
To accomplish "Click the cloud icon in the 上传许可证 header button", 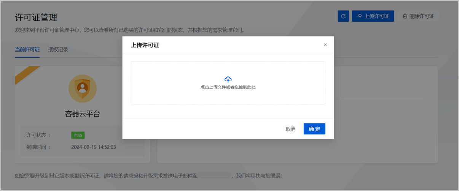I will point(360,16).
